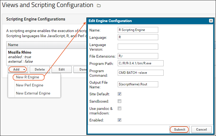Pick New External Engine menu item
This screenshot has width=216, height=136.
click(33, 93)
